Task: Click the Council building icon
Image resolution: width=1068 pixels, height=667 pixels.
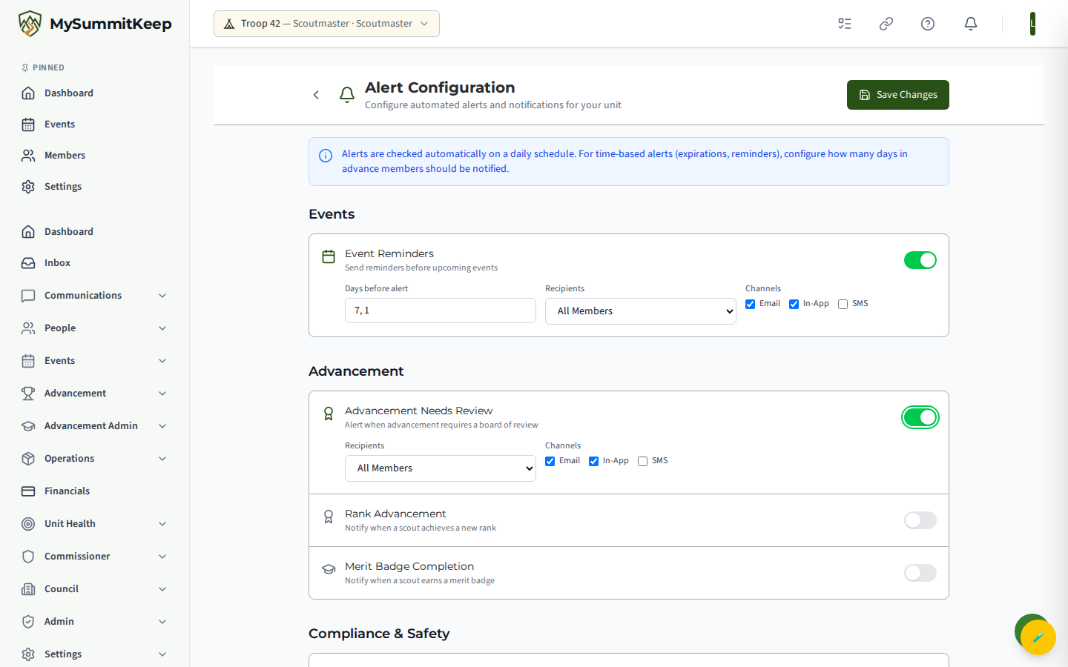Action: [x=28, y=589]
